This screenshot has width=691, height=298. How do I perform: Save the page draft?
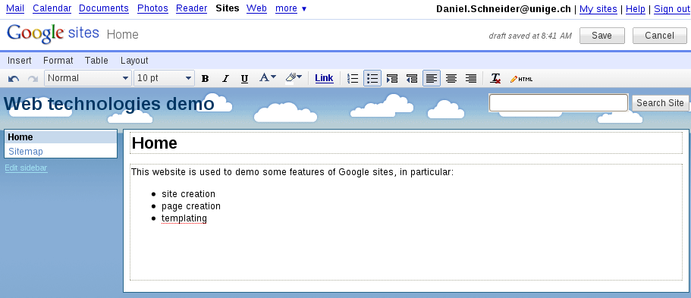pyautogui.click(x=602, y=36)
